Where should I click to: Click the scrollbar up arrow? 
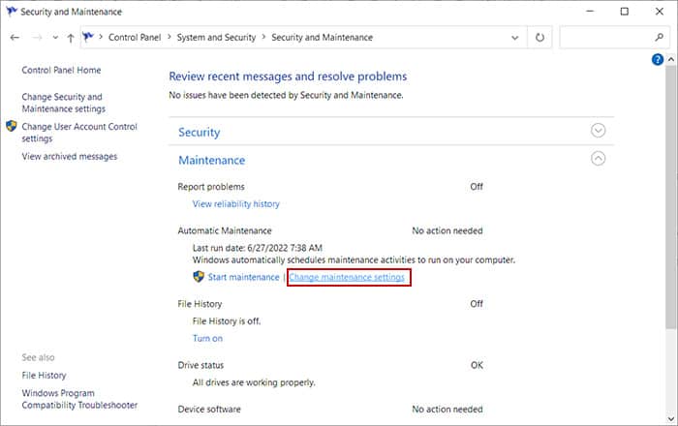pyautogui.click(x=671, y=59)
